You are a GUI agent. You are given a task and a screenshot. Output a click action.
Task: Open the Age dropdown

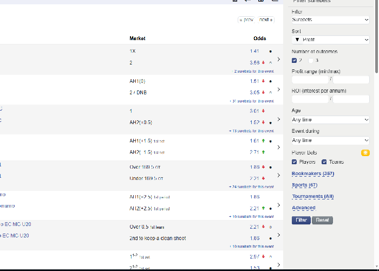[x=330, y=120]
